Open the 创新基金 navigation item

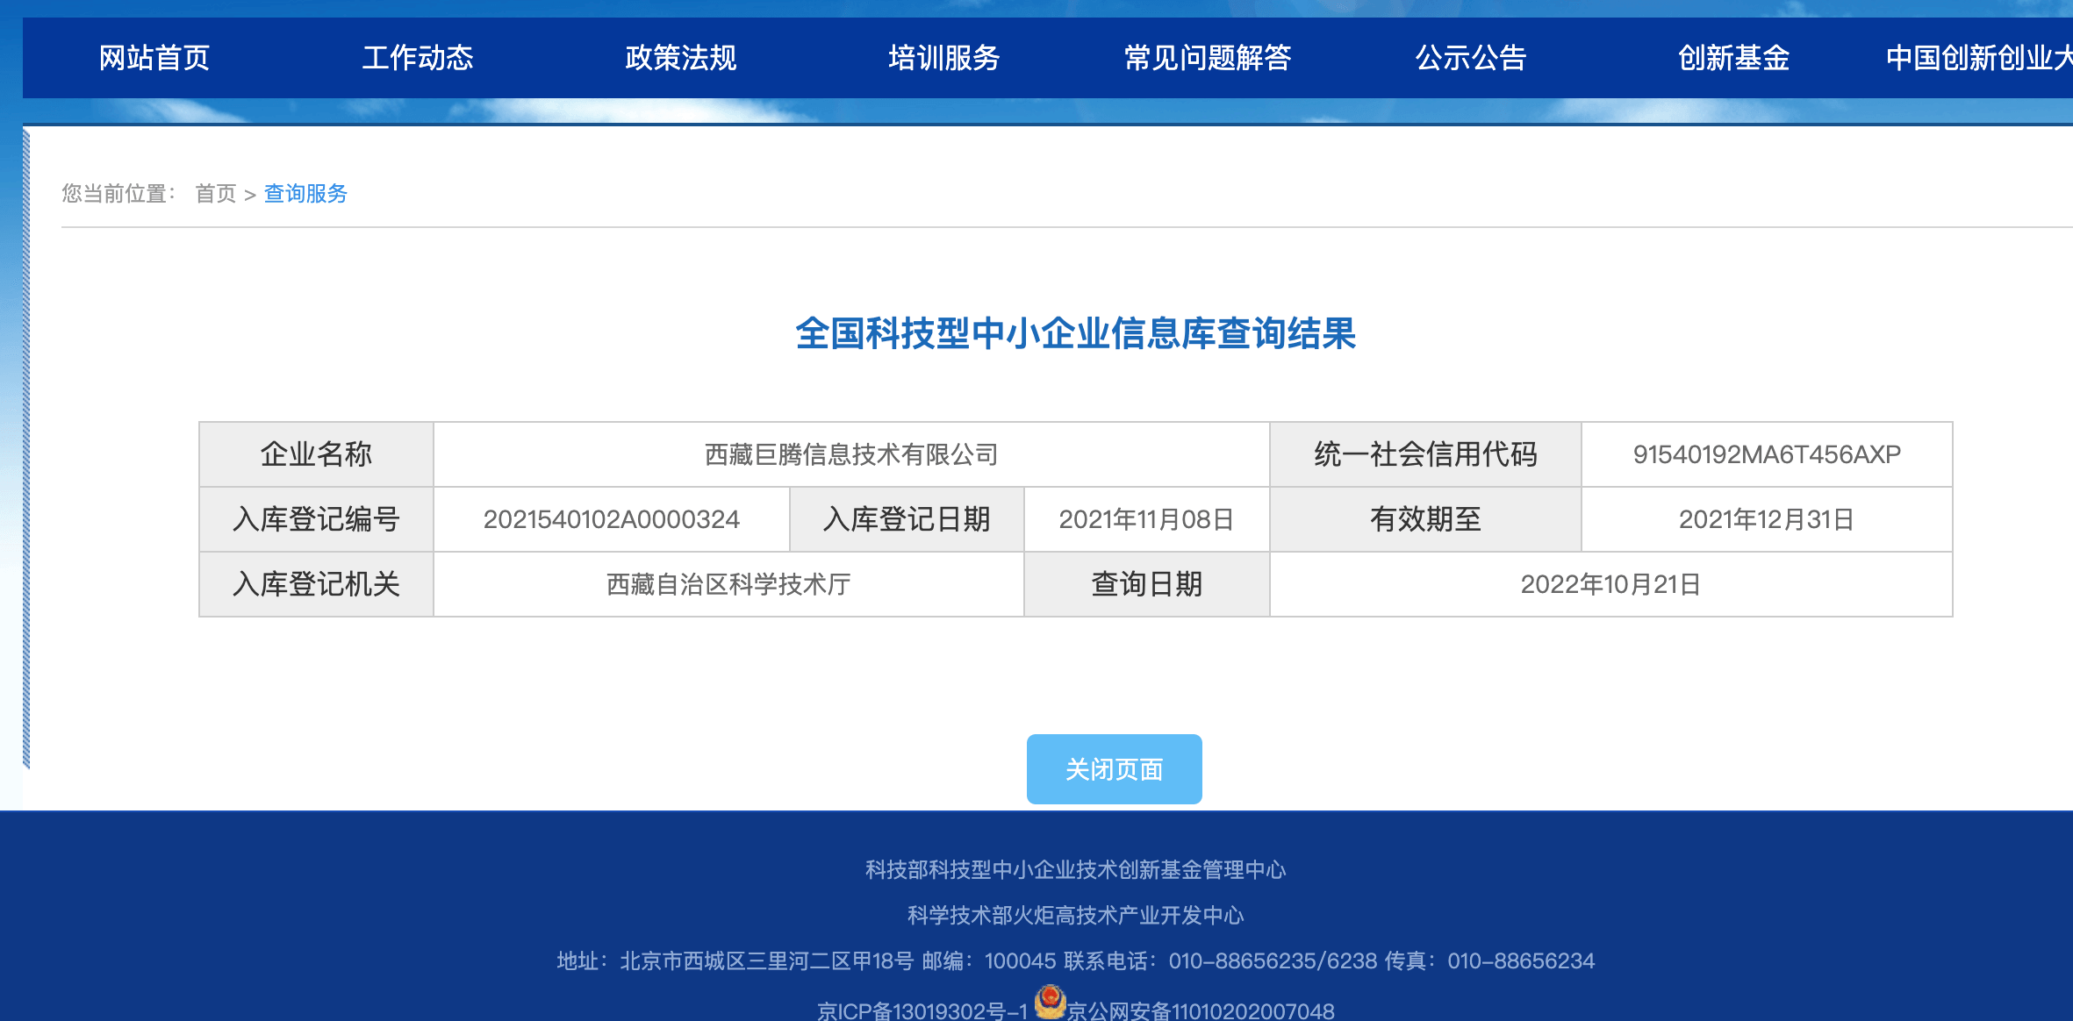coord(1733,58)
